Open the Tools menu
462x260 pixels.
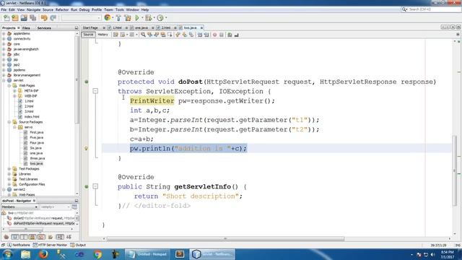click(x=120, y=9)
